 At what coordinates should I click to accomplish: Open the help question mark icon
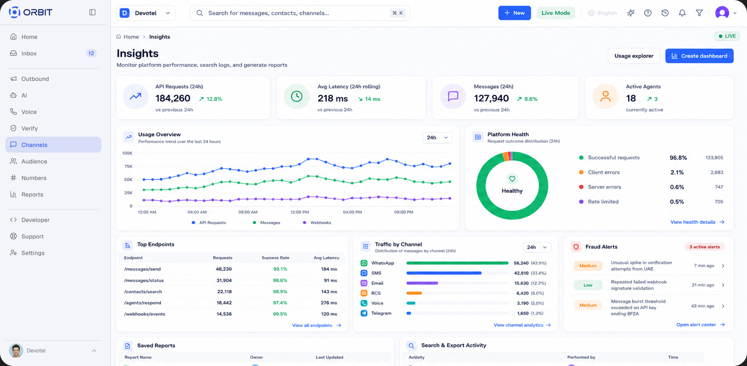[648, 13]
